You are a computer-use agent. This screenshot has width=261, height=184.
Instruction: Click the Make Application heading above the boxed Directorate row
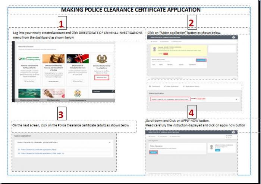click(156, 93)
